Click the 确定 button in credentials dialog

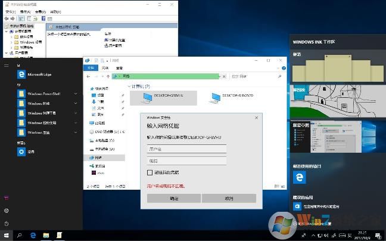pyautogui.click(x=173, y=198)
